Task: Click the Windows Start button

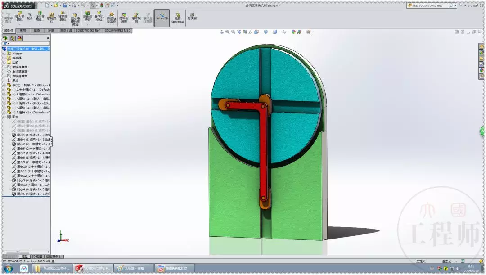Action: coord(9,269)
